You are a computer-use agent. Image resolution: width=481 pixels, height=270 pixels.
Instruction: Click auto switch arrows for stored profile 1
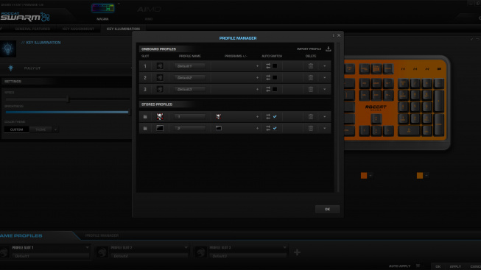(x=268, y=116)
